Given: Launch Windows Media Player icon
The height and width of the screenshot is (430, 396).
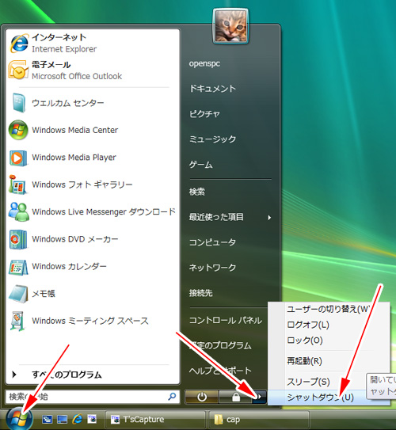Looking at the screenshot, I should (18, 158).
